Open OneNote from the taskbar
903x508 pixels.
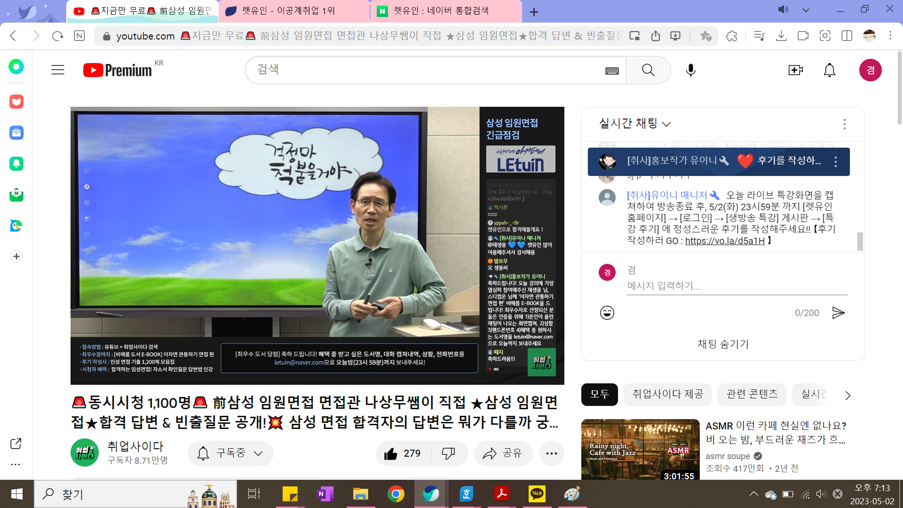325,494
